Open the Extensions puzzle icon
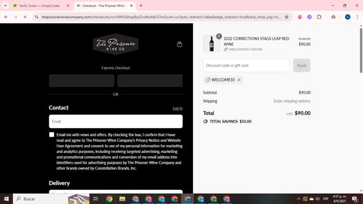363x204 pixels. (319, 17)
